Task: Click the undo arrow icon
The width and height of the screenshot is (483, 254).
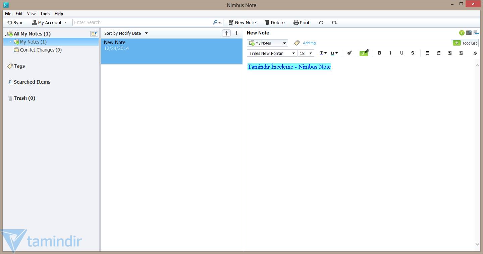Action: 321,22
